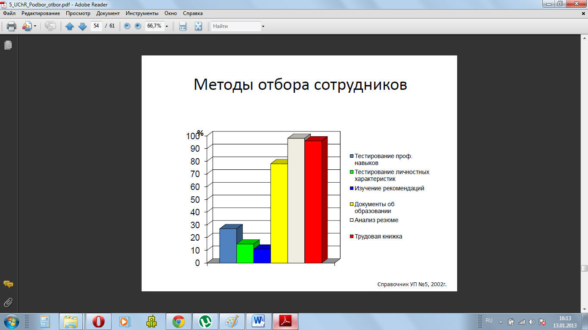The width and height of the screenshot is (588, 330).
Task: Click the scrollbar up arrow
Action: (x=584, y=38)
